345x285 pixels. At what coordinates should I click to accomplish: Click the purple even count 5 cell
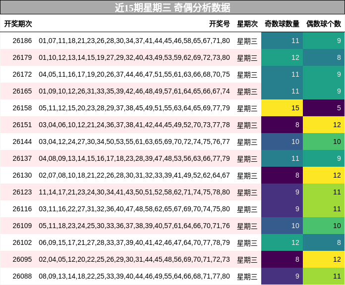point(324,108)
